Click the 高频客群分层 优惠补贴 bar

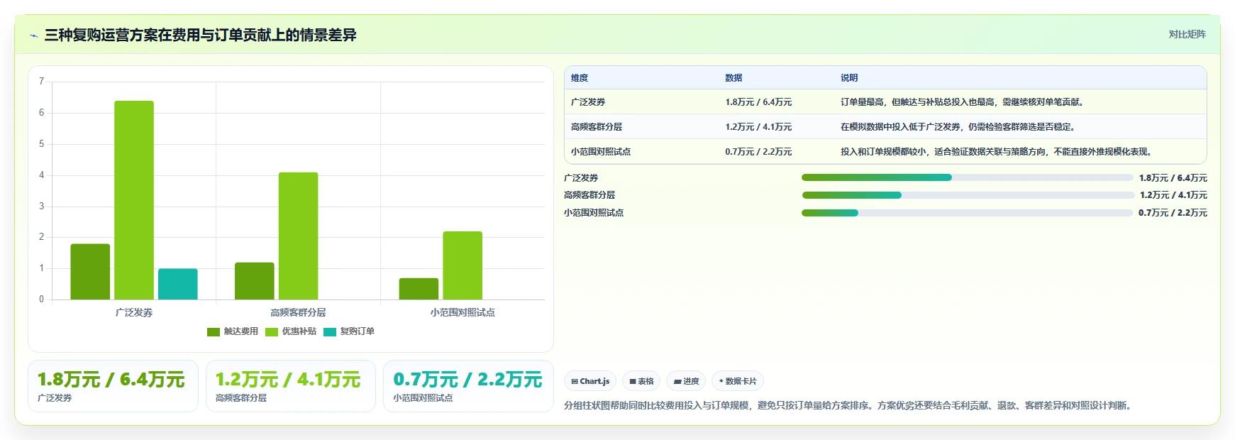pos(299,236)
